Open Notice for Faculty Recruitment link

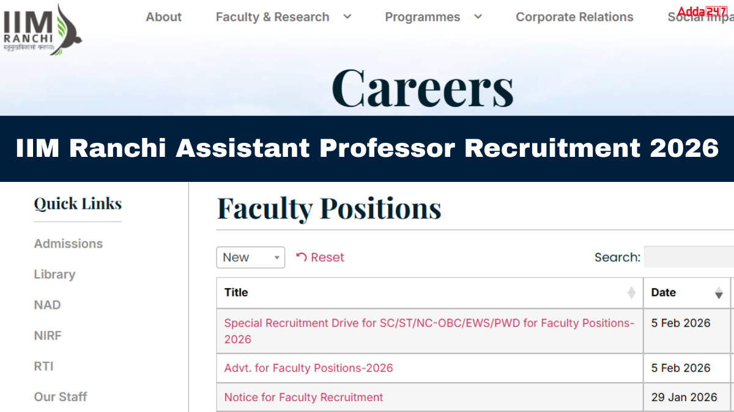pos(303,397)
